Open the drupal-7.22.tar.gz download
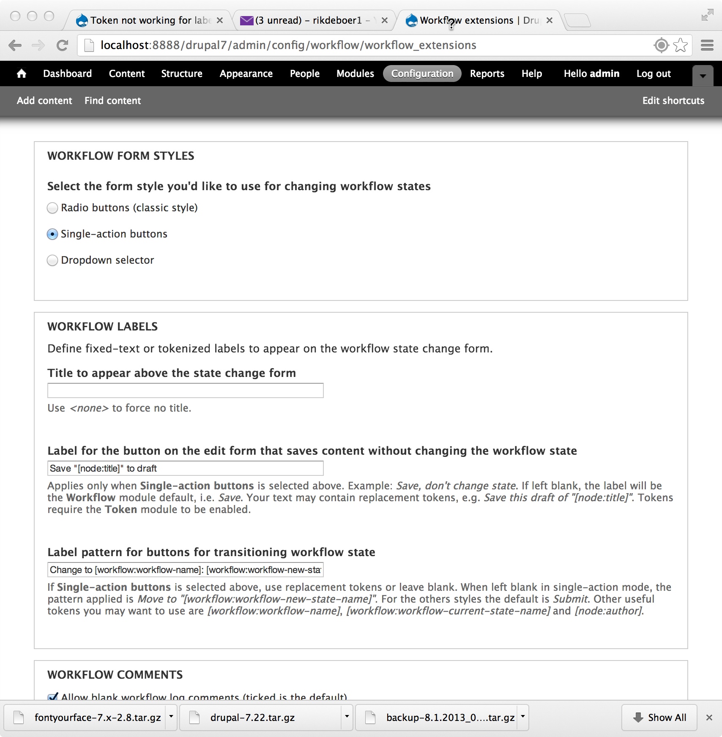This screenshot has height=737, width=722. [x=261, y=718]
